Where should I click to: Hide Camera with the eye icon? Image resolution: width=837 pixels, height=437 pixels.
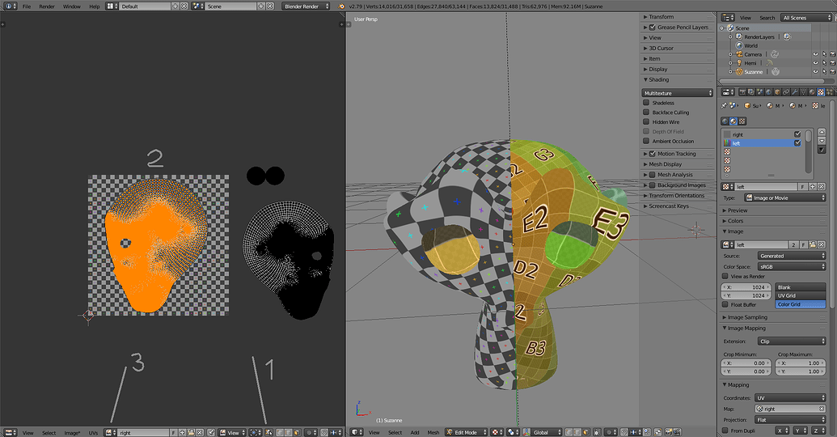pos(815,54)
